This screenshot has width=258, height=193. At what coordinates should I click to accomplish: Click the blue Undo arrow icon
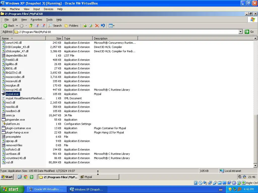[103, 26]
